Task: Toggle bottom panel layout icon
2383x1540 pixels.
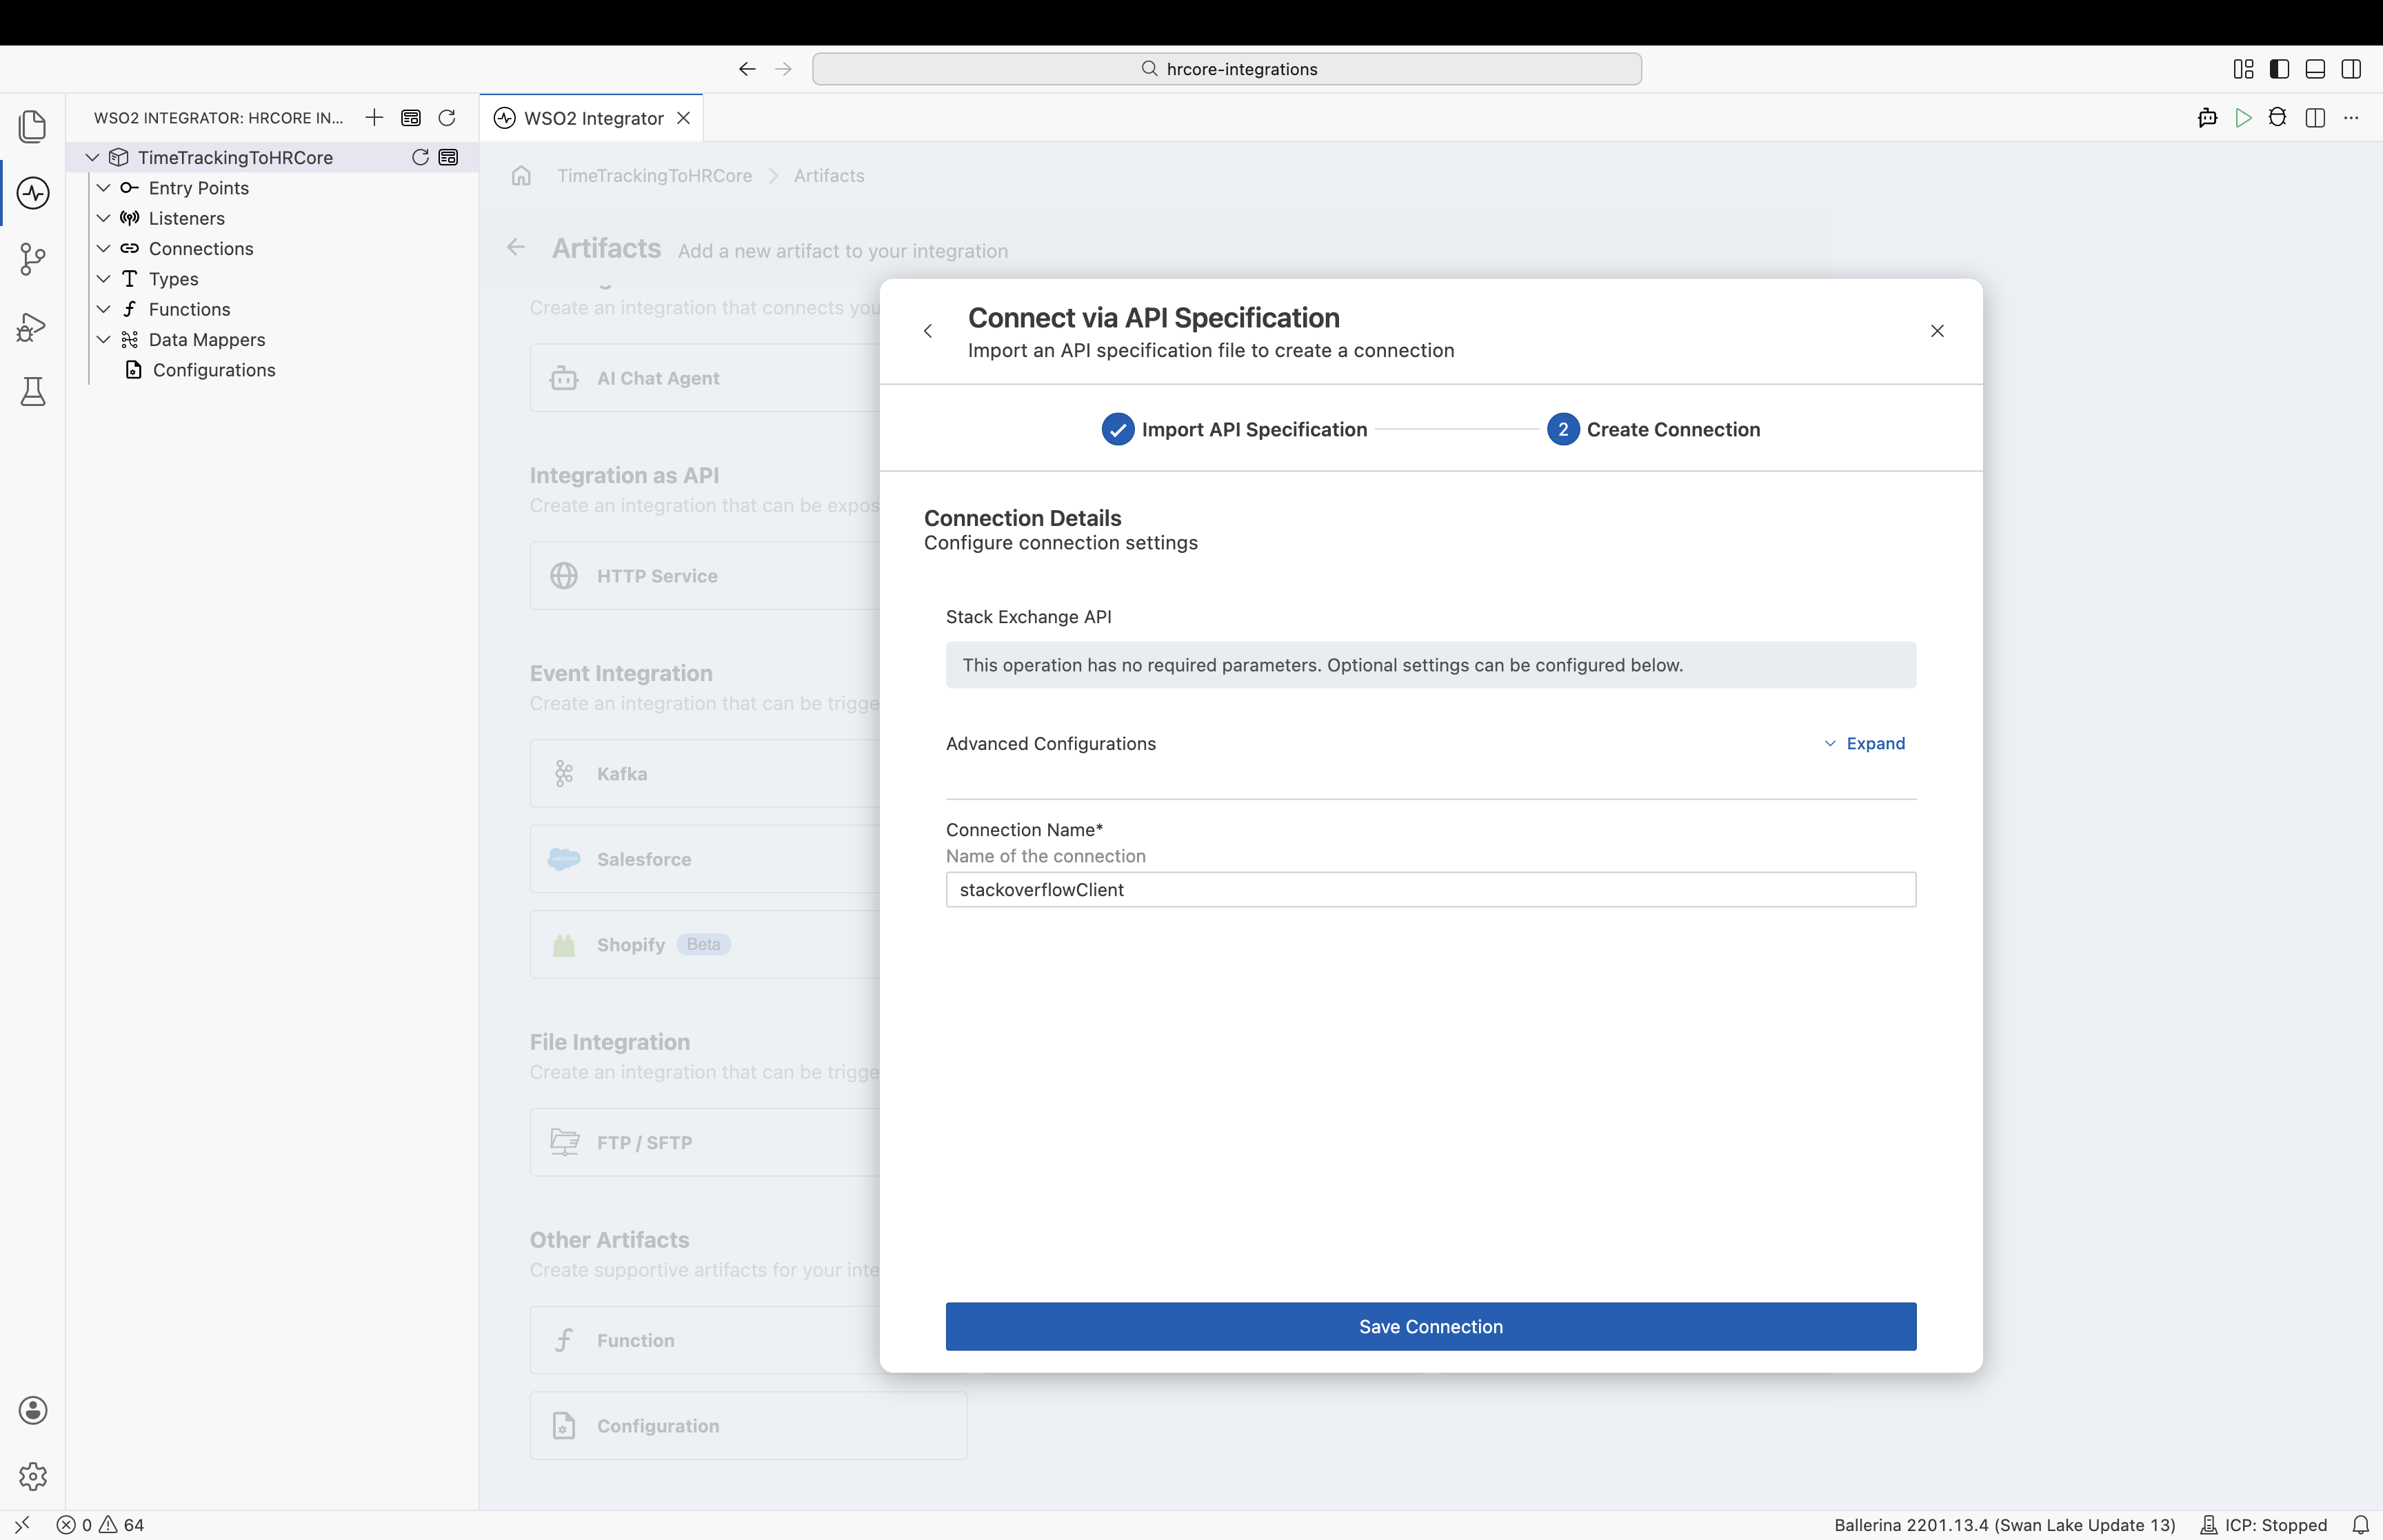Action: (x=2315, y=69)
